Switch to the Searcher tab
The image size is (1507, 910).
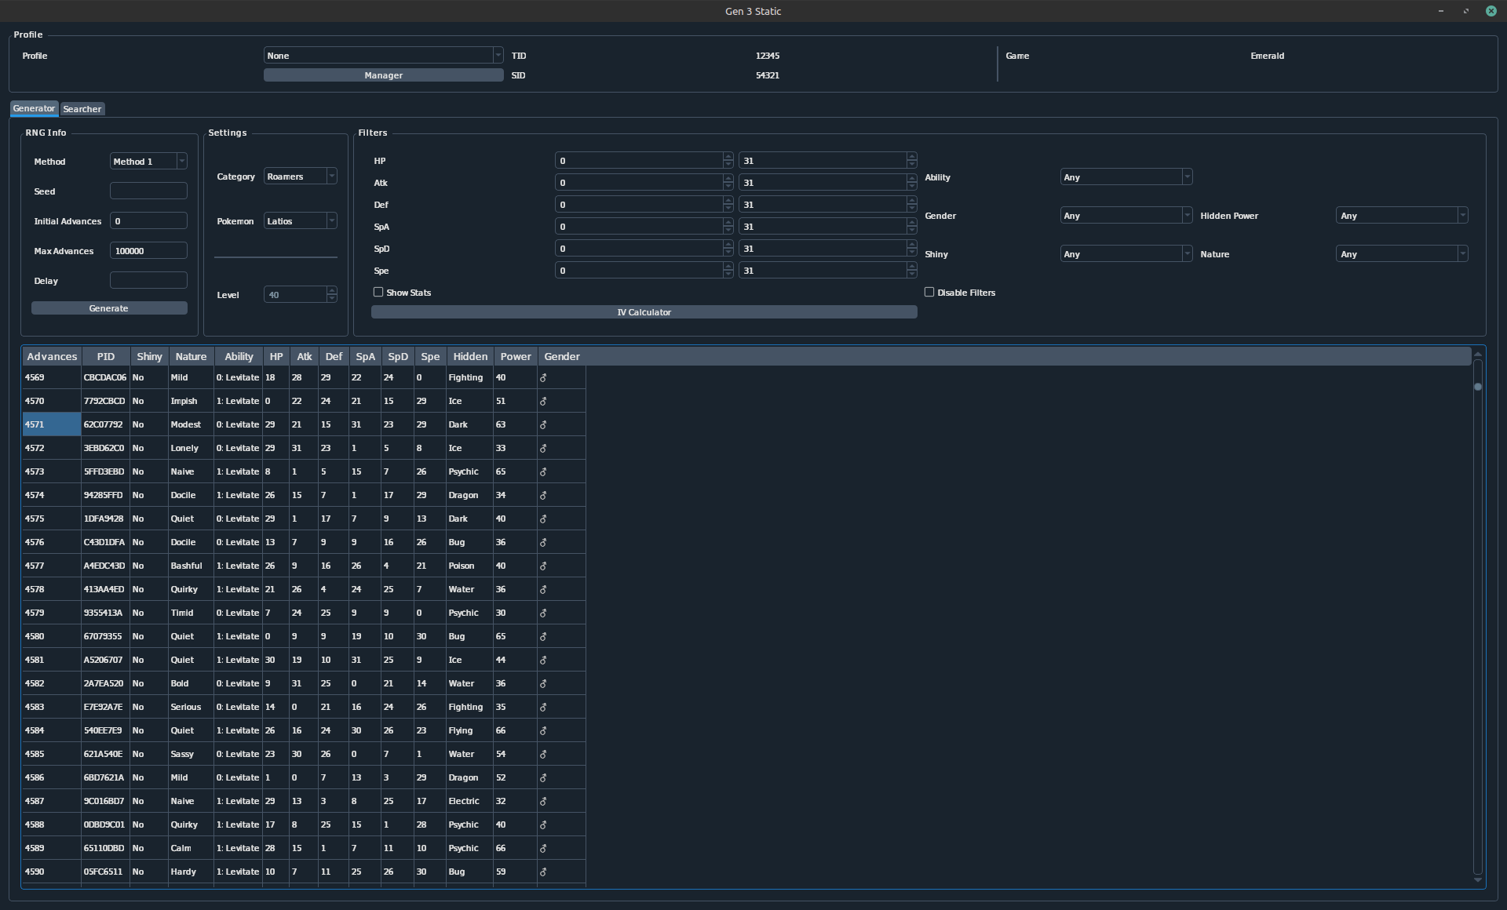click(x=82, y=109)
